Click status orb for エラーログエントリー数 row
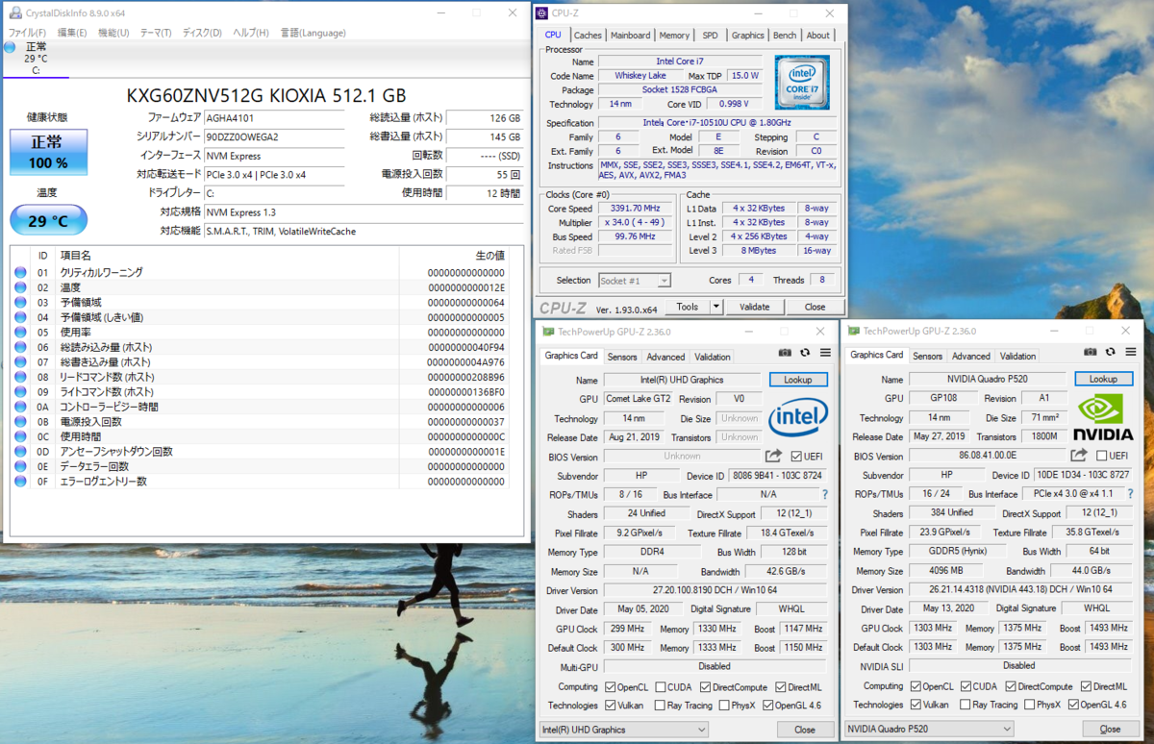The height and width of the screenshot is (744, 1154). tap(21, 482)
